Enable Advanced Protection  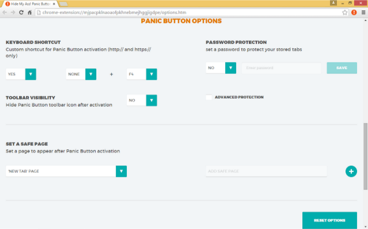tap(209, 97)
